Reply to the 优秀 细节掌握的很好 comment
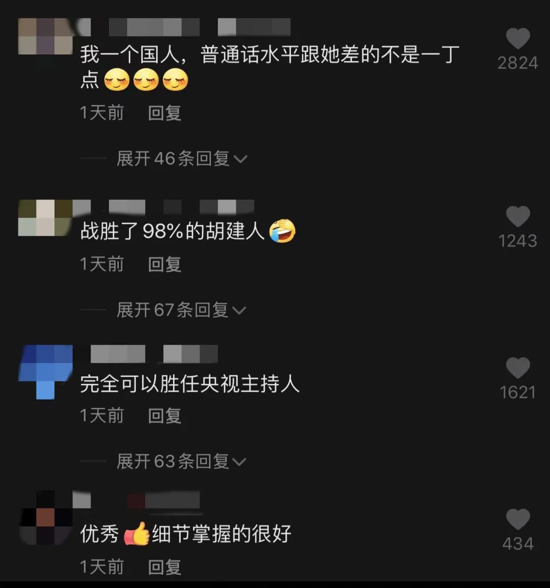Screen dimensions: 550x588 164,567
